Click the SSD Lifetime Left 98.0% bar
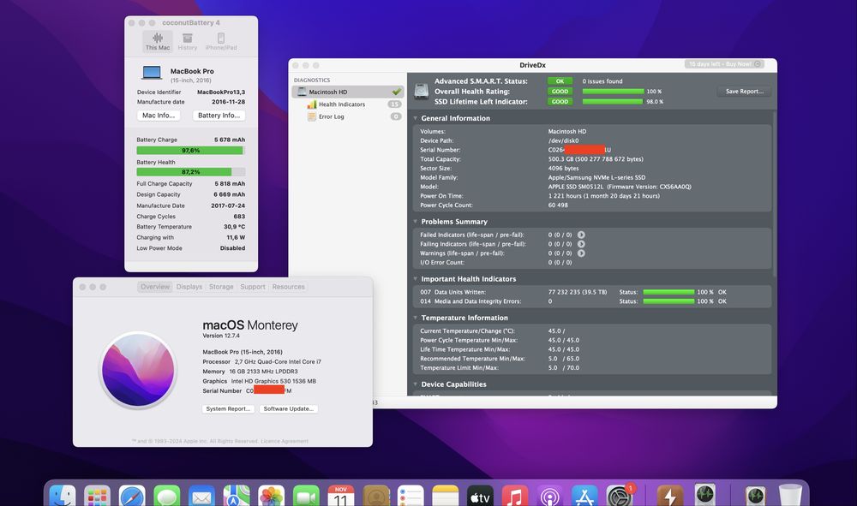 pos(613,102)
